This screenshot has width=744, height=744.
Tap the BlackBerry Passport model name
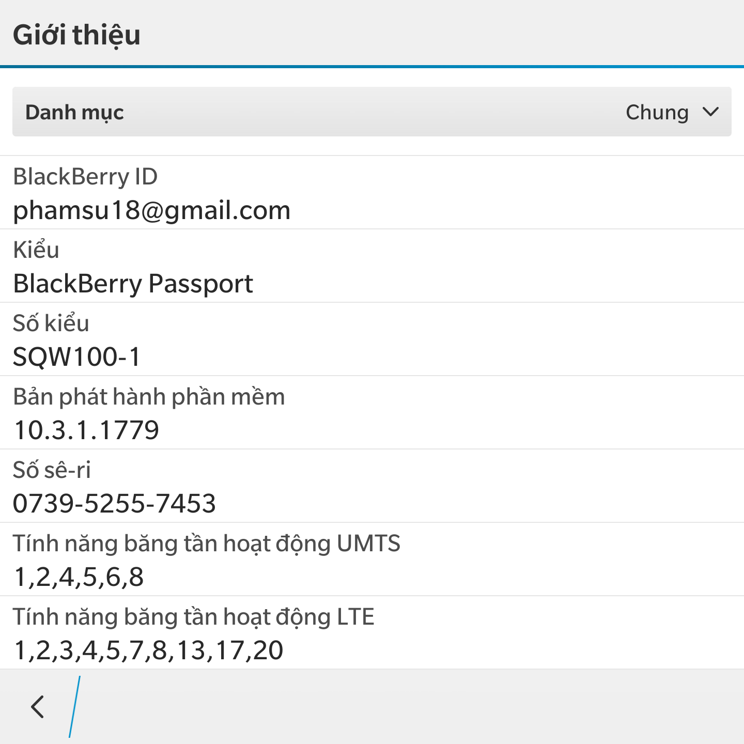pyautogui.click(x=133, y=284)
